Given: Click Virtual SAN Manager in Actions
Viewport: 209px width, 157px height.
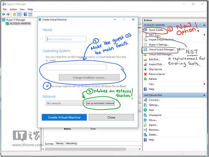Looking at the screenshot, I should pos(161,54).
